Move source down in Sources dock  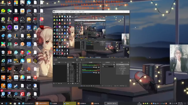(x=78, y=83)
